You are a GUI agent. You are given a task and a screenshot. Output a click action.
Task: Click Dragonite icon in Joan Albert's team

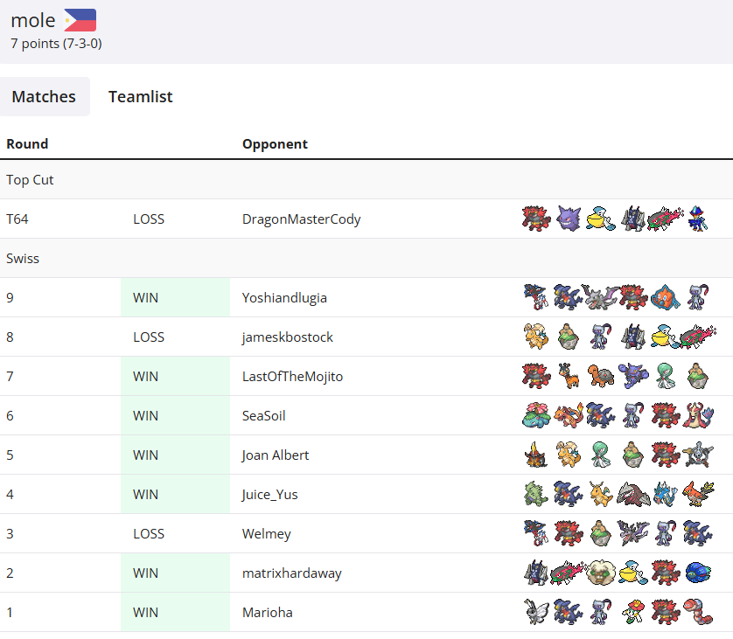point(569,455)
